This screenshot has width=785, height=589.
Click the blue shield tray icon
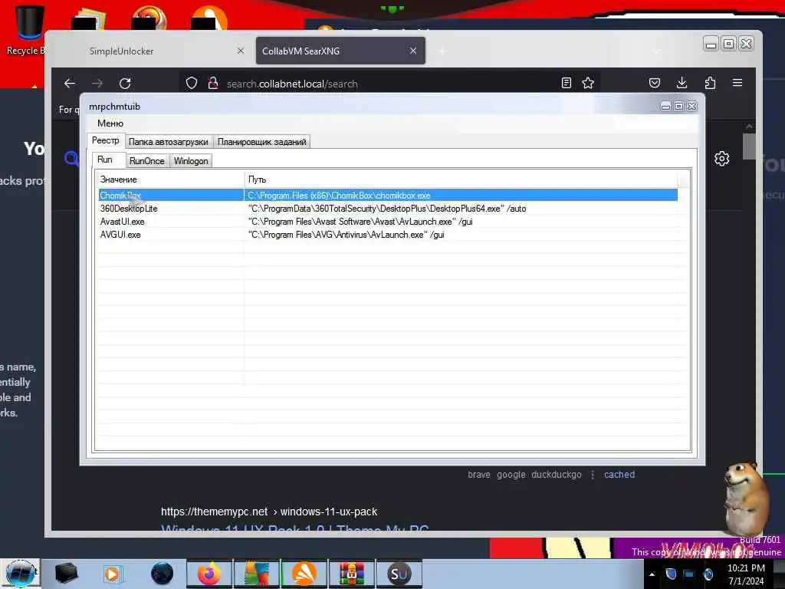[671, 574]
